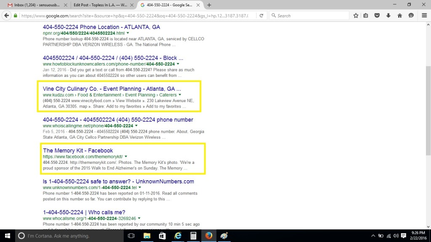
Task: Open the Who calls me? result
Action: pyautogui.click(x=84, y=212)
